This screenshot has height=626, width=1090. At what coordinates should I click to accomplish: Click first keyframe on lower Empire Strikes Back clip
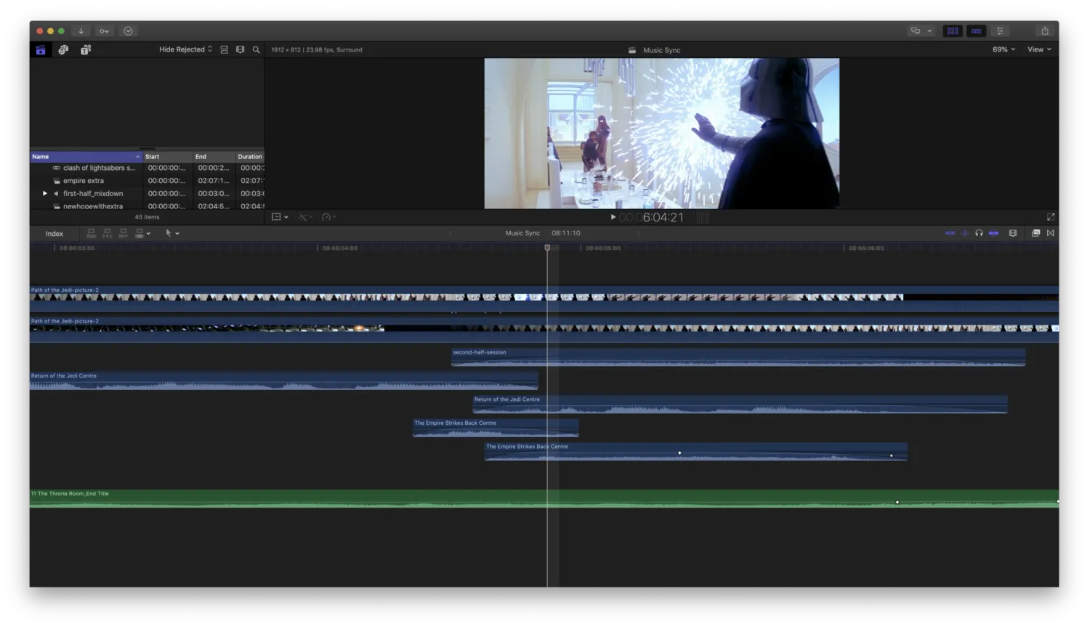[x=679, y=453]
